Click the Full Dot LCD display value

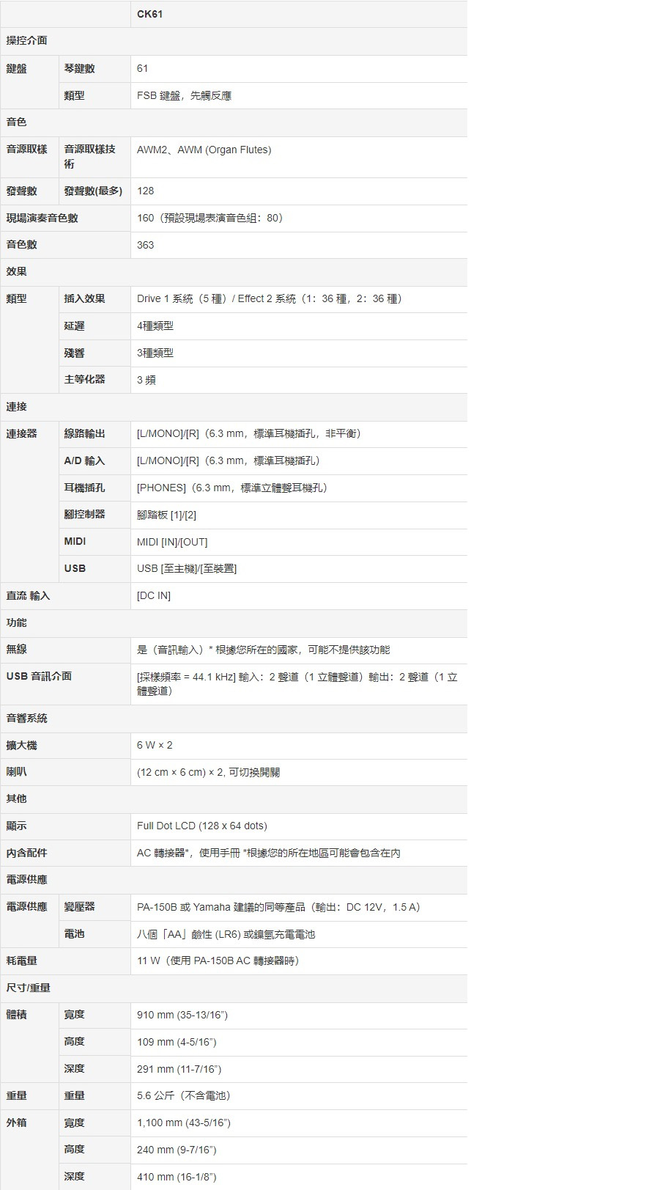[201, 826]
